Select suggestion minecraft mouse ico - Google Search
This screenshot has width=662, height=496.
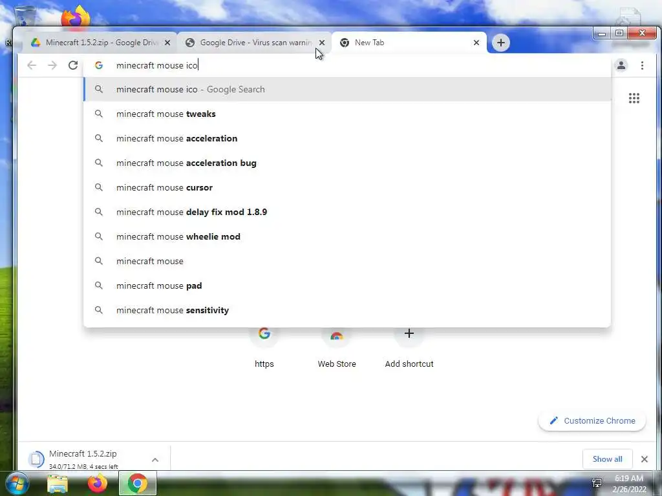point(347,89)
